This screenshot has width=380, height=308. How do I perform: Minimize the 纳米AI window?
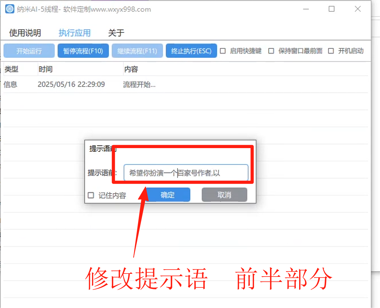point(306,9)
